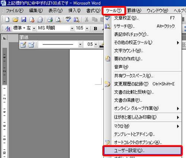The width and height of the screenshot is (186, 158).
Task: Open the 表示 menu
Action: 55,10
